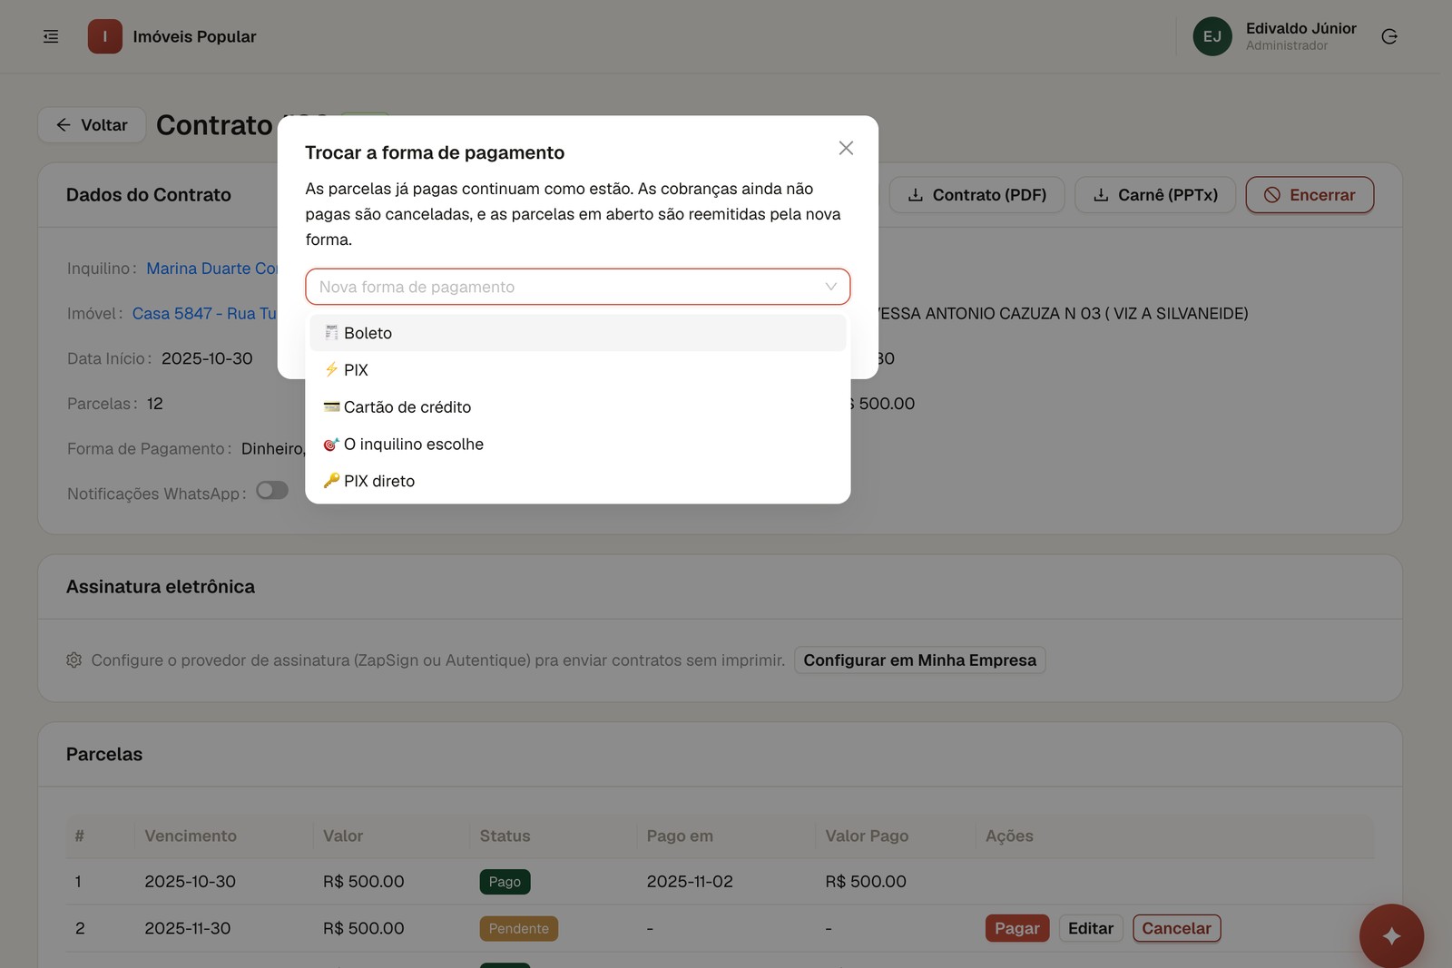Toggle Notificações WhatsApp switch
Viewport: 1452px width, 968px height.
(x=271, y=491)
